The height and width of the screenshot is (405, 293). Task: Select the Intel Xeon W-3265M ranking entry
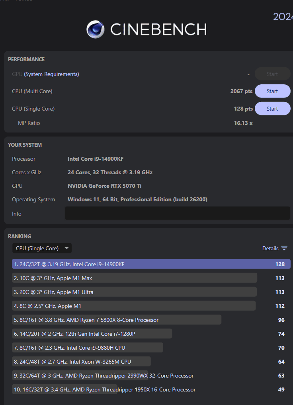(x=81, y=362)
